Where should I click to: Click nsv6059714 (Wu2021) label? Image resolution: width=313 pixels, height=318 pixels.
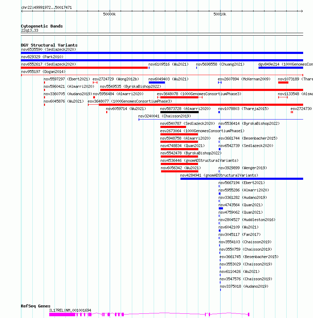click(x=126, y=109)
